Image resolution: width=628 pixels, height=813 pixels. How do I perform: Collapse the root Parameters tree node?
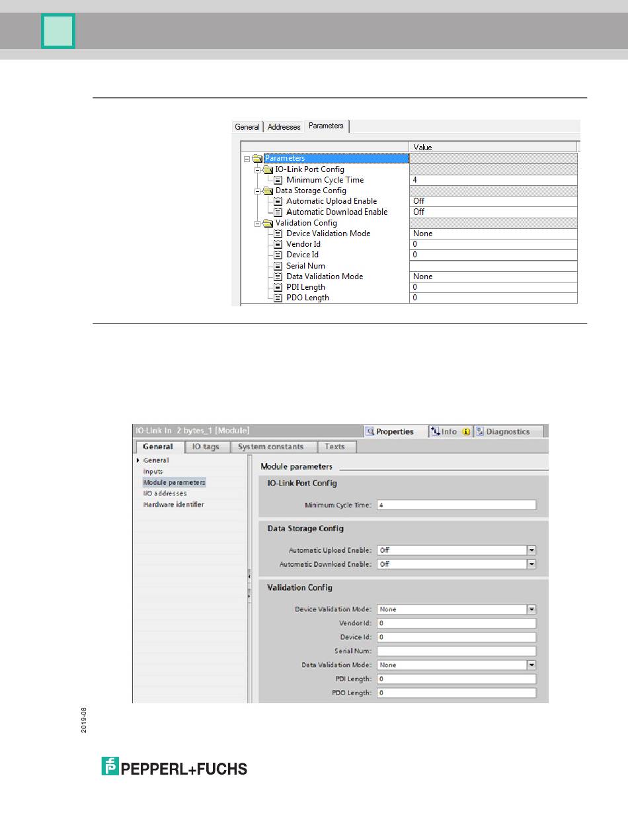coord(247,159)
